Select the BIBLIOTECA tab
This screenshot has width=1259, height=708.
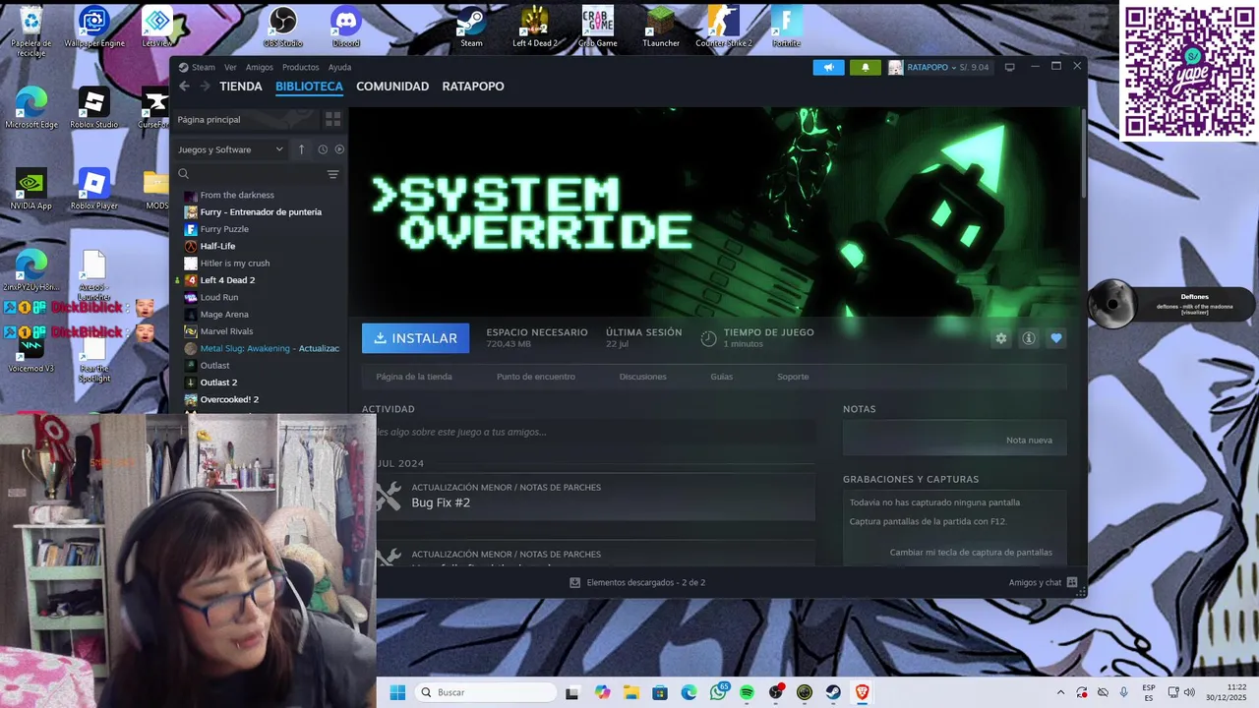(x=309, y=87)
